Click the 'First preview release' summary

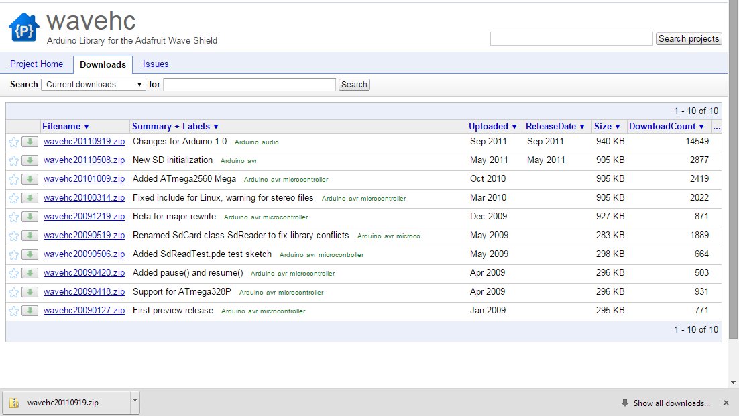[173, 311]
